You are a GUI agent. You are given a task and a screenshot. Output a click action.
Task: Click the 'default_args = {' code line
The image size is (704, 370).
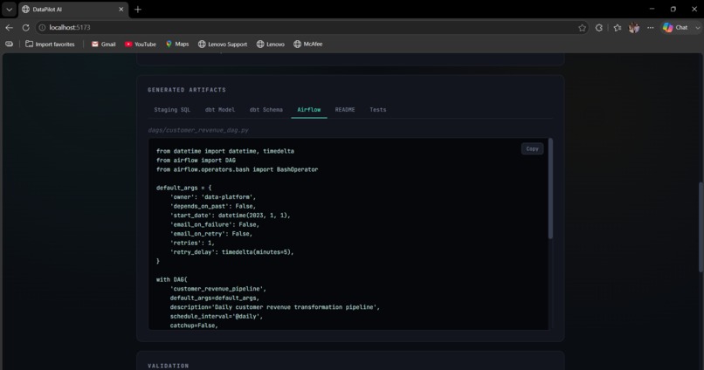(x=183, y=188)
